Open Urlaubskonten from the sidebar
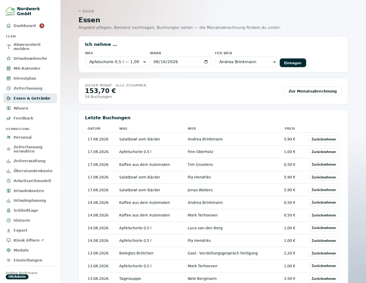 (x=30, y=191)
